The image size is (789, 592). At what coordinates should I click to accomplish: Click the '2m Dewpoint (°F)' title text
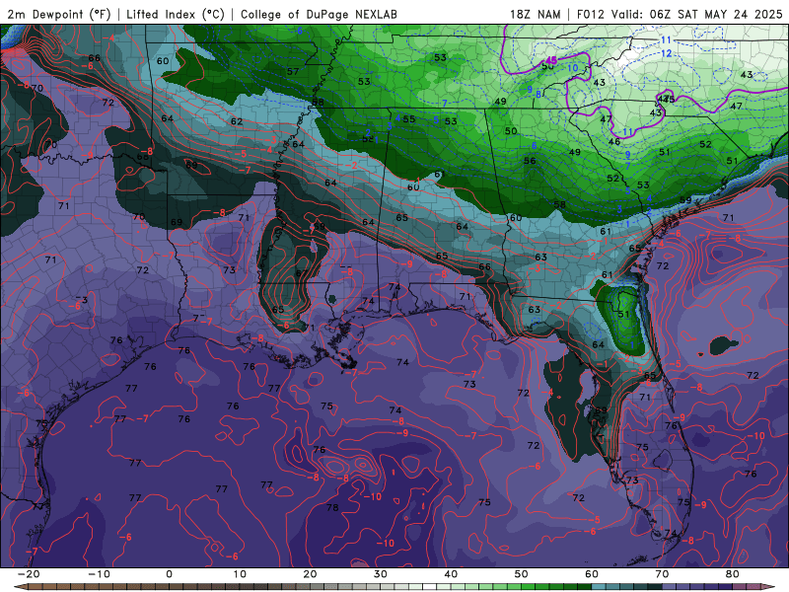(x=58, y=14)
